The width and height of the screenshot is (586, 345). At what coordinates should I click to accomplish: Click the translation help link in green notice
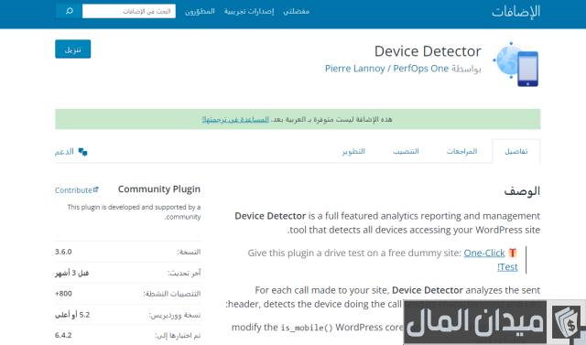click(x=235, y=120)
